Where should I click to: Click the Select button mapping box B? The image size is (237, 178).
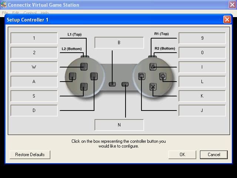click(119, 43)
